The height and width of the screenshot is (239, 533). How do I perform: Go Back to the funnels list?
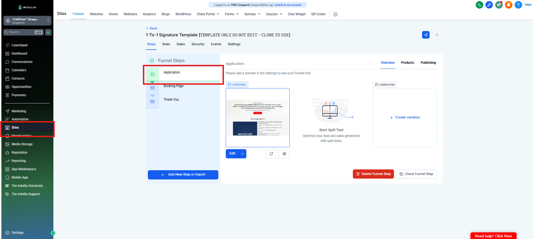[152, 28]
